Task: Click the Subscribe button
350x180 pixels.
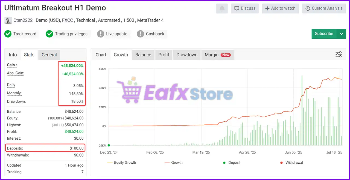Action: point(324,34)
